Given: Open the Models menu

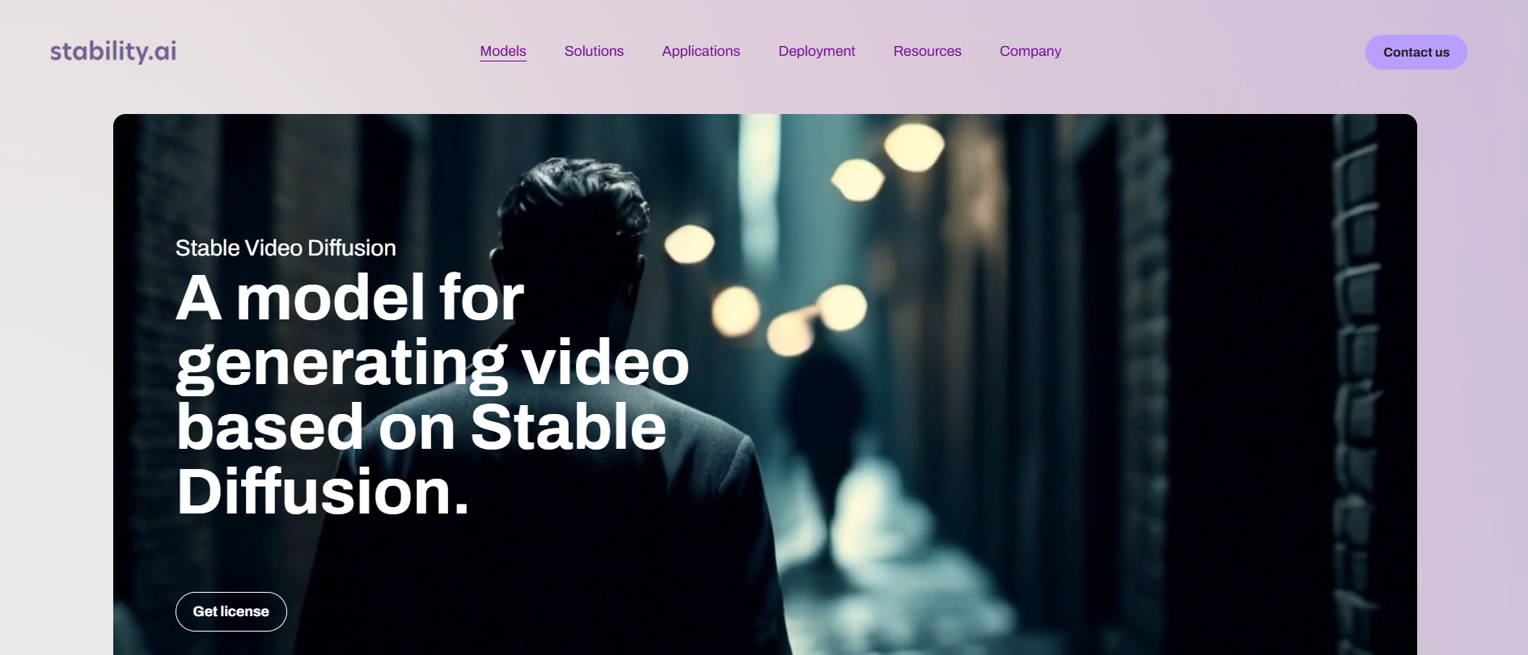Looking at the screenshot, I should pos(503,51).
